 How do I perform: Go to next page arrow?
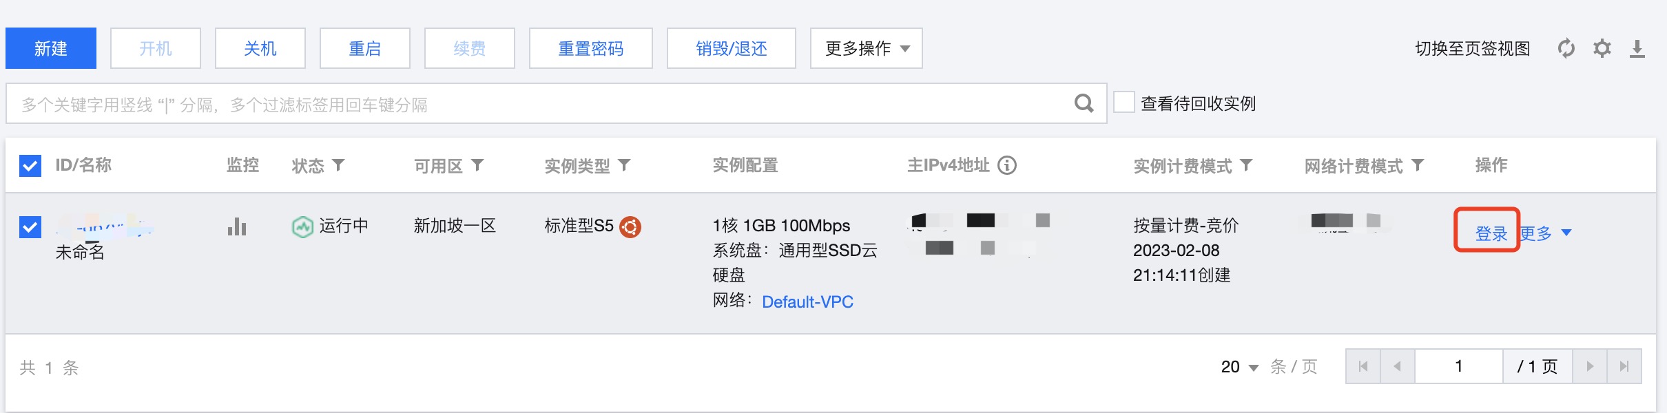point(1590,366)
